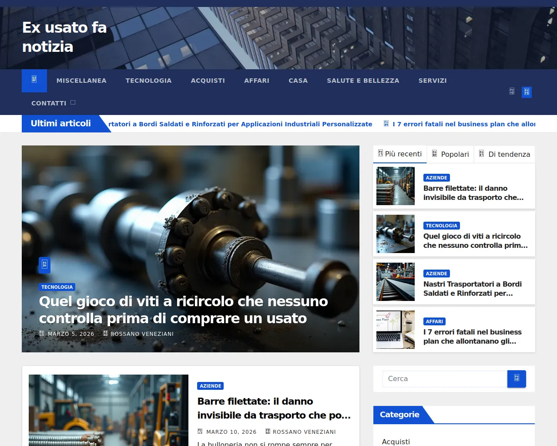The image size is (557, 446).
Task: Open the Acquisti category link in sidebar
Action: click(396, 441)
